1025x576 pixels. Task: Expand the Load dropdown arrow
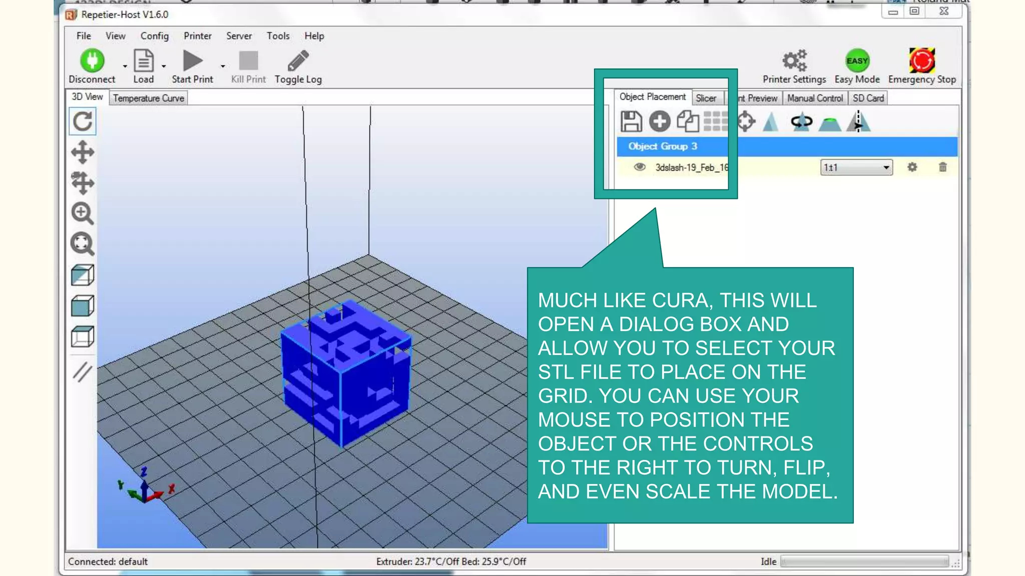pos(164,66)
